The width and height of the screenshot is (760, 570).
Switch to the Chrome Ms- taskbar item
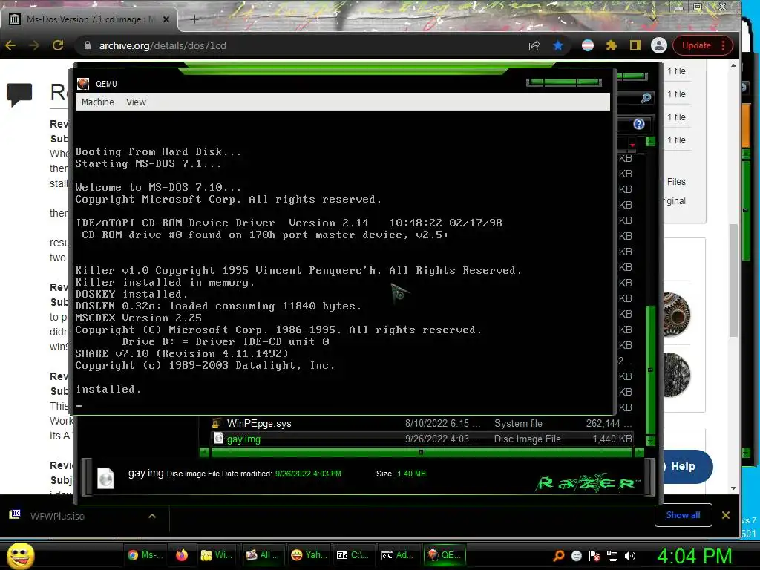coord(145,555)
